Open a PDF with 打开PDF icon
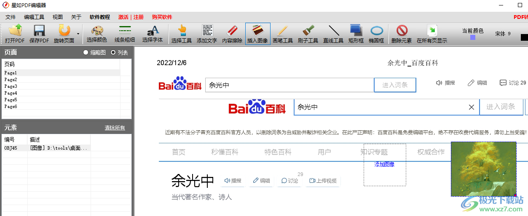The width and height of the screenshot is (528, 216). click(15, 34)
